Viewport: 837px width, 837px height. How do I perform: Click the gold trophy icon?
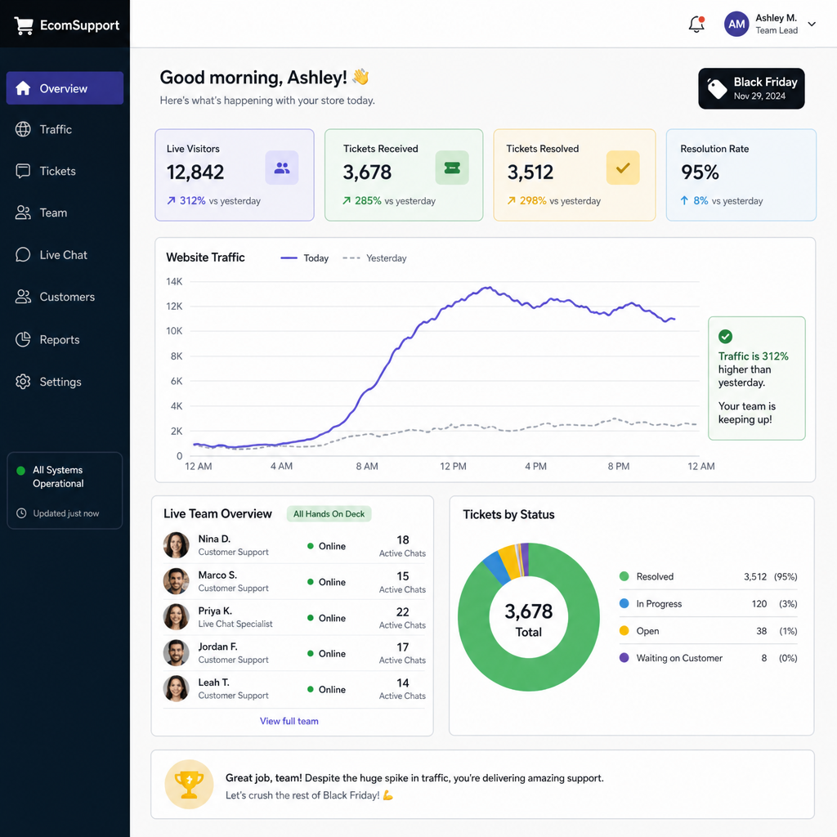pyautogui.click(x=189, y=784)
